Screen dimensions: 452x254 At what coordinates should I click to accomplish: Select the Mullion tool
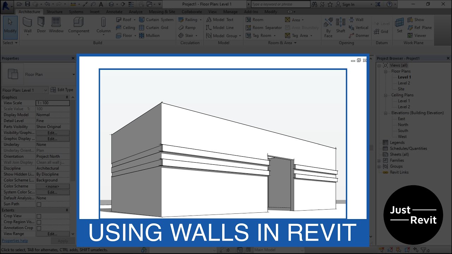pyautogui.click(x=149, y=36)
